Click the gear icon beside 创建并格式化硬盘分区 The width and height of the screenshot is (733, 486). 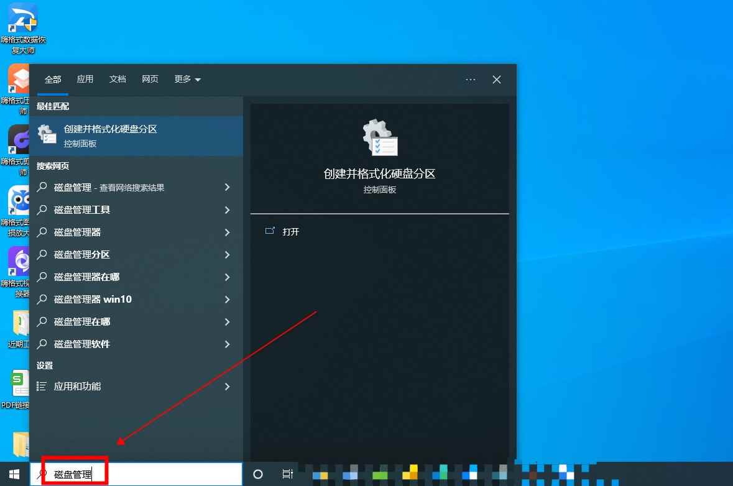47,134
